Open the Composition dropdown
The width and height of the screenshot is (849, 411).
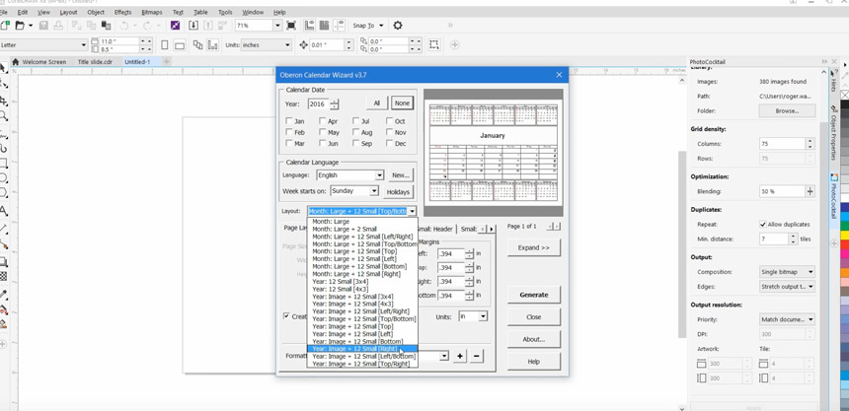click(x=787, y=272)
